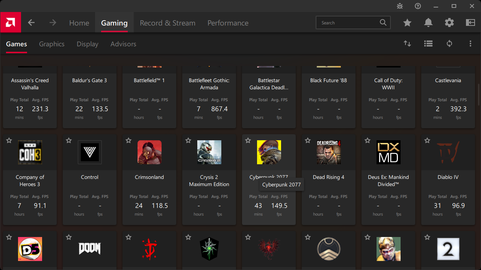Open the Dead Rising 4 cover

pos(329,152)
